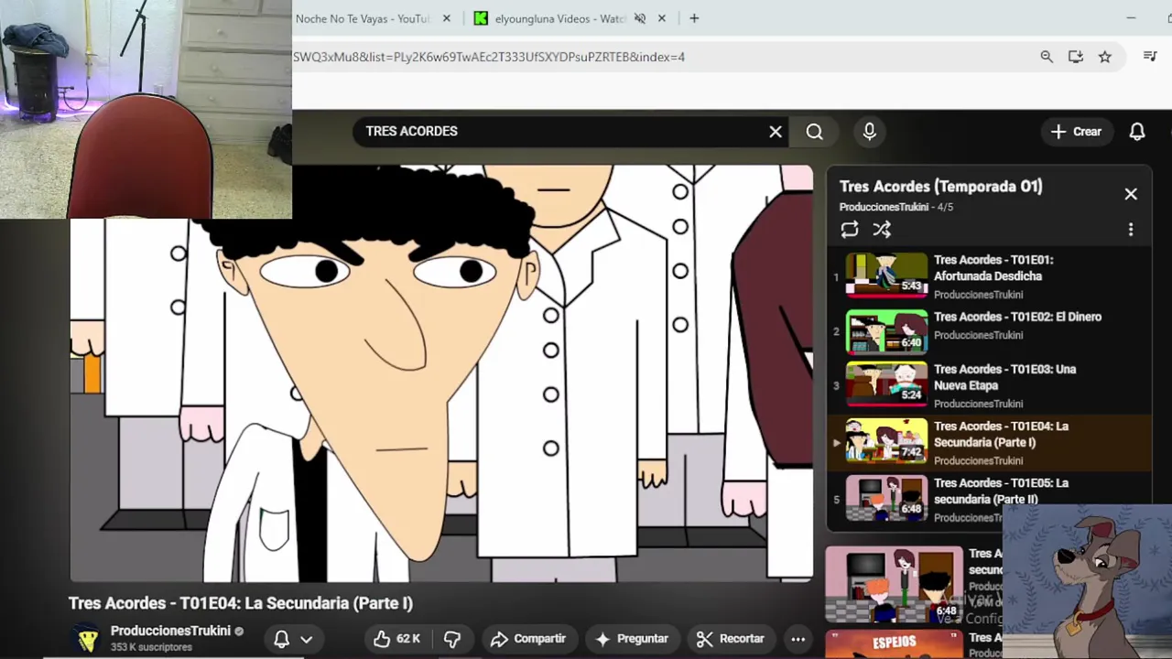Activate voice search microphone
The width and height of the screenshot is (1172, 659).
(869, 132)
